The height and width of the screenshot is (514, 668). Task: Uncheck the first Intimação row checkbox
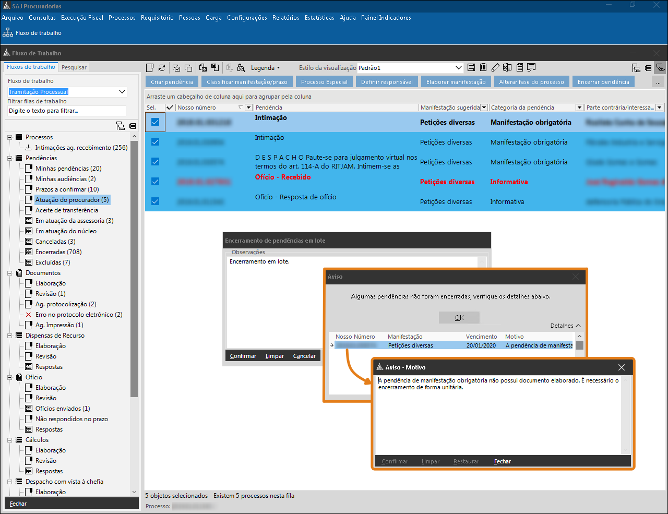point(155,122)
